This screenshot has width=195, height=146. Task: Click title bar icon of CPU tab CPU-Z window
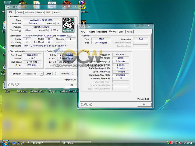coord(8,7)
